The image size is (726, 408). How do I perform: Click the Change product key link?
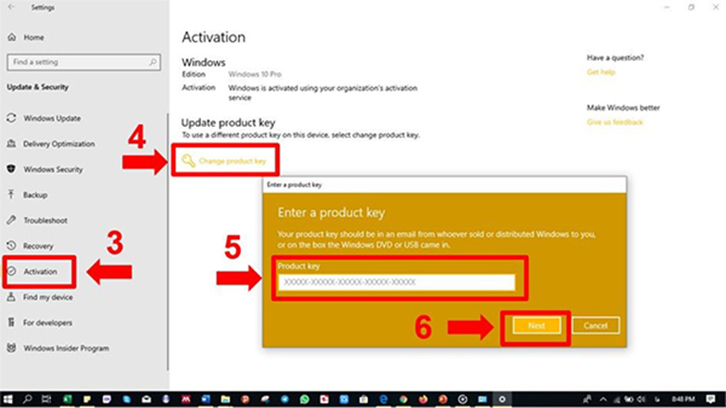(x=232, y=161)
